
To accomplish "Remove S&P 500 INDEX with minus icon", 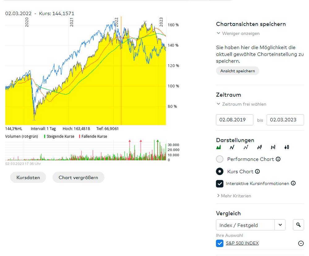I will tap(301, 243).
